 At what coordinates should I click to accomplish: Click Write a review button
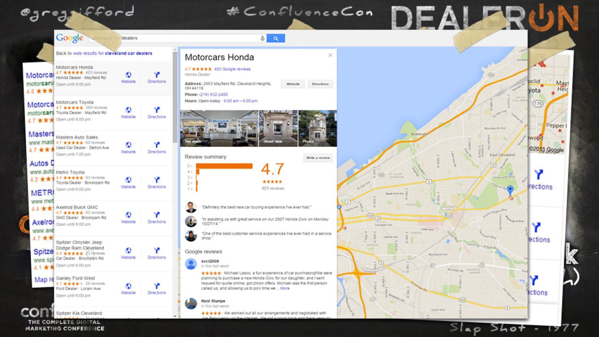pos(318,158)
